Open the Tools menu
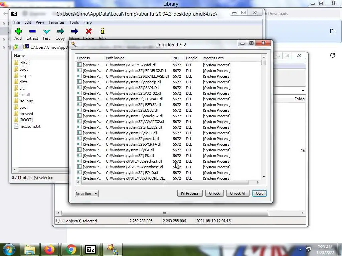Viewport: 342px width, 256px height. tap(74, 22)
